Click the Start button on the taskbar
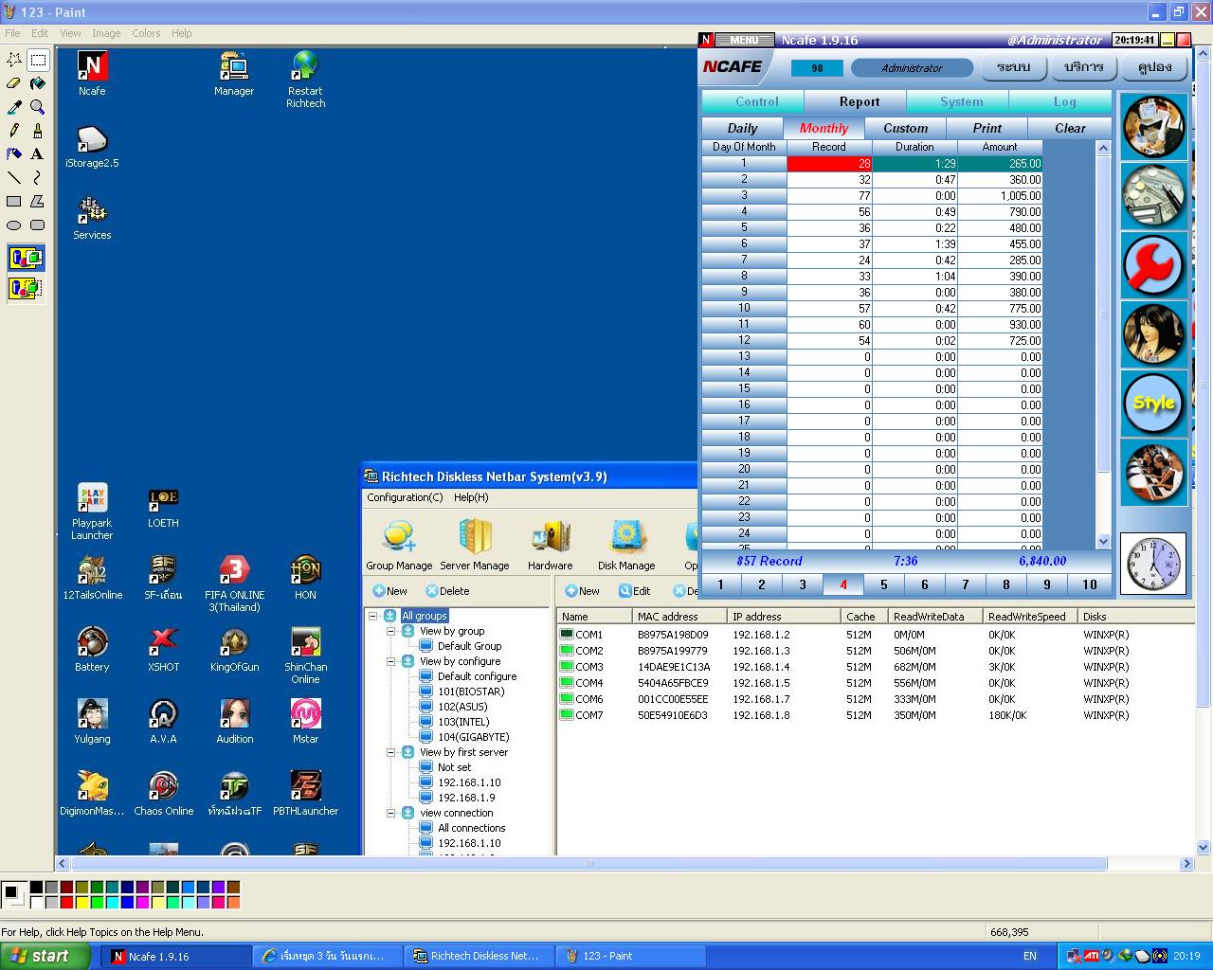This screenshot has height=970, width=1213. [x=45, y=956]
